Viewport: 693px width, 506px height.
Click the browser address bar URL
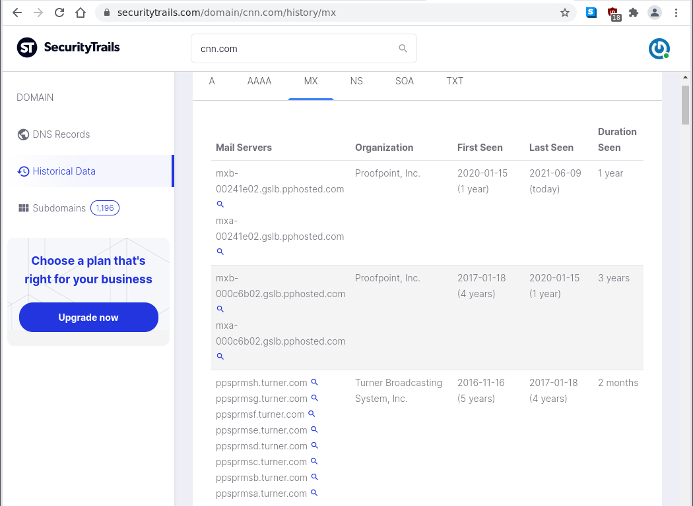coord(226,13)
